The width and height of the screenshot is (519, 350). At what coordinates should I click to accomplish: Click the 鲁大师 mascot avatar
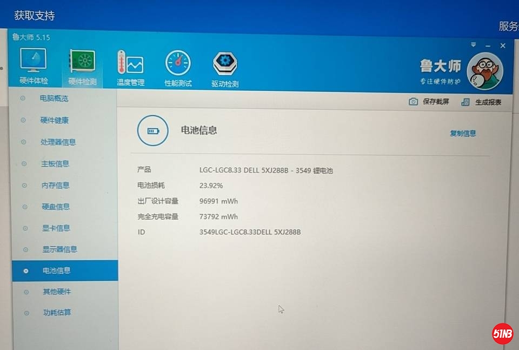[484, 71]
